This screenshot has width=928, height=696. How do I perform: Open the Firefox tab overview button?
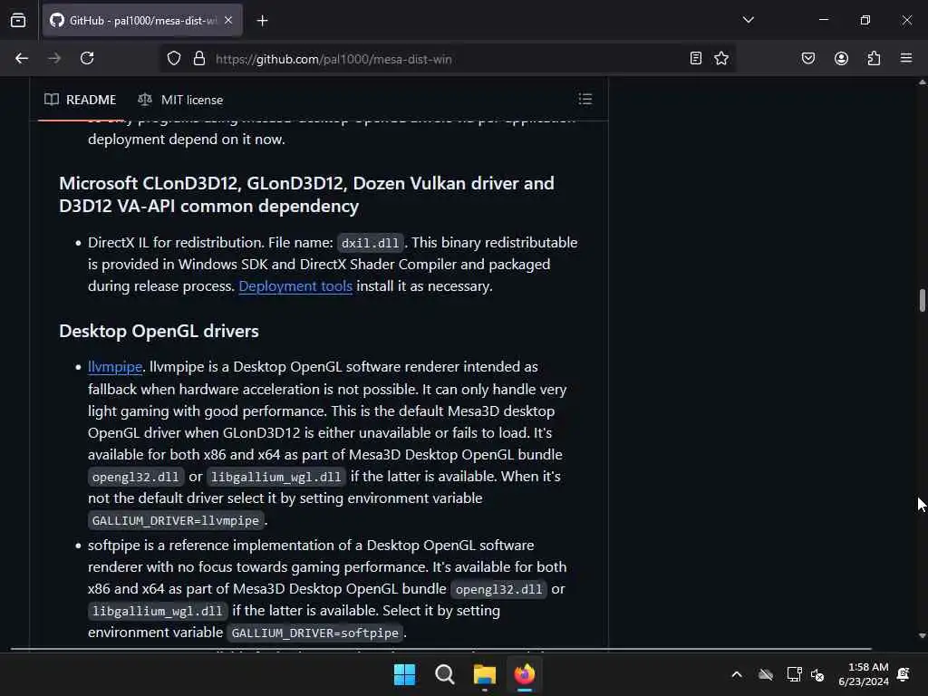click(18, 20)
